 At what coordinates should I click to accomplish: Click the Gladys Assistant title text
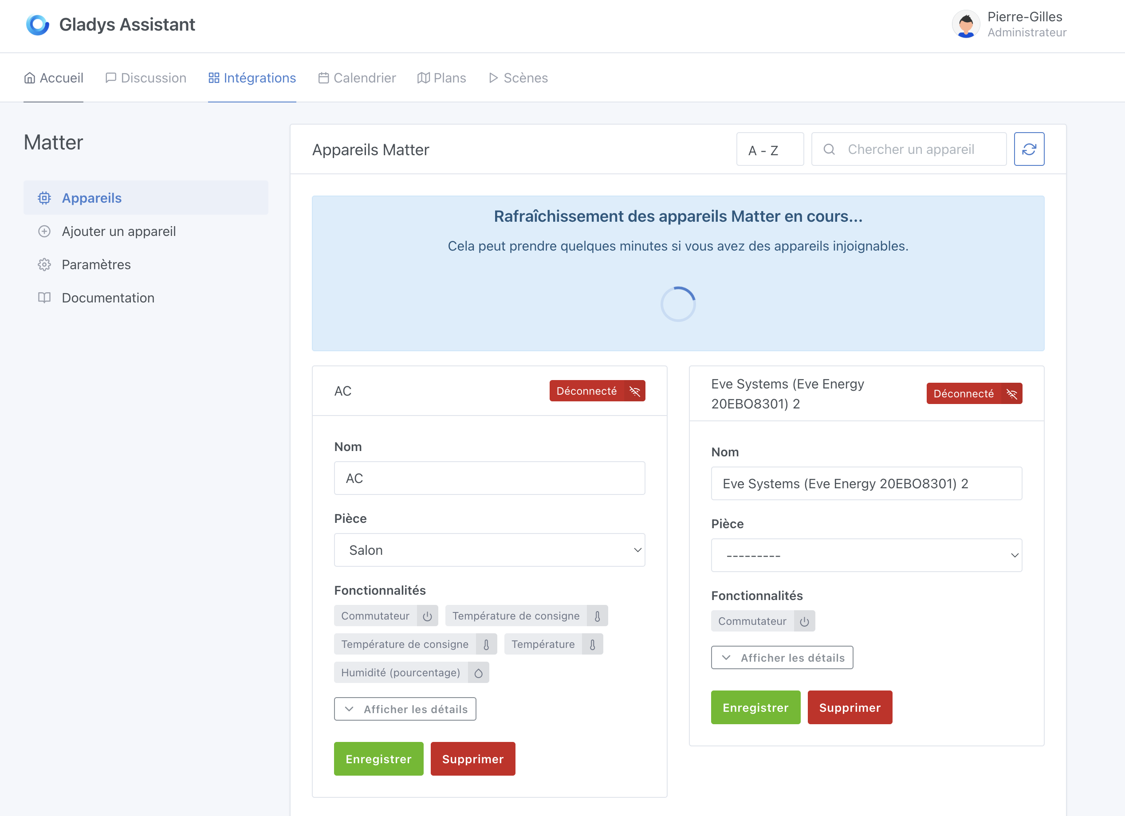[x=127, y=24]
